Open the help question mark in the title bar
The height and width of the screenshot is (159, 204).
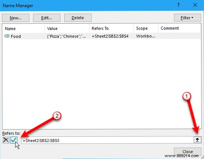coord(178,5)
